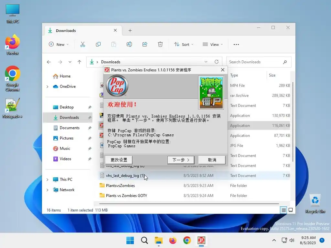Click Downloads in the address bar
331x248 pixels.
pyautogui.click(x=111, y=62)
